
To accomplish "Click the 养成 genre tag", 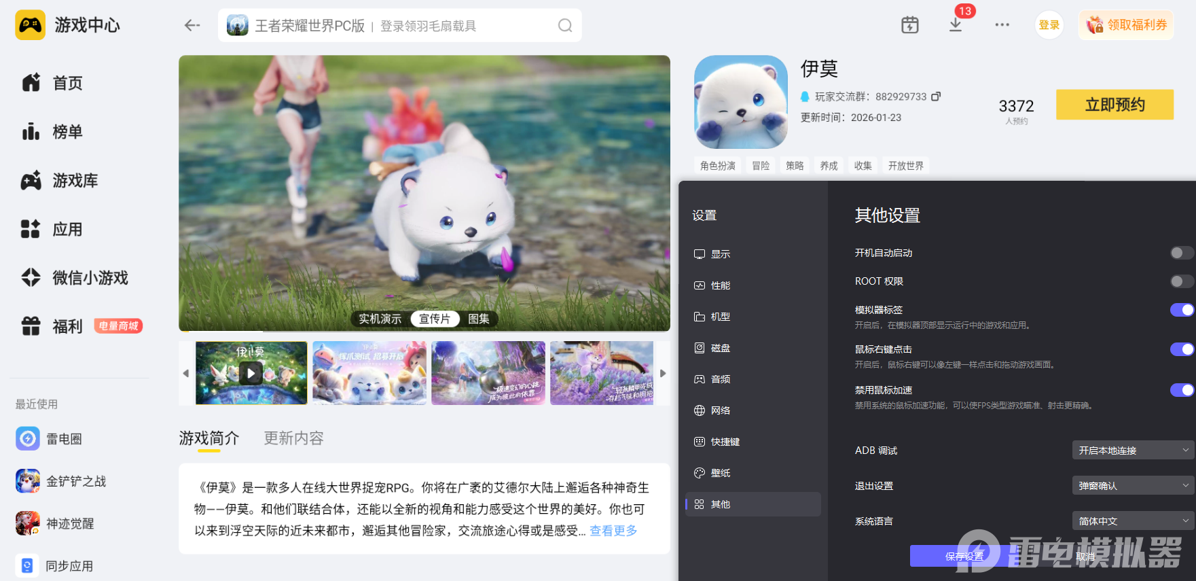I will pyautogui.click(x=829, y=166).
